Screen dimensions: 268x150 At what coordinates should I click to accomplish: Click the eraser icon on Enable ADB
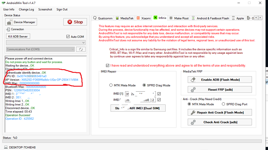click(x=193, y=80)
